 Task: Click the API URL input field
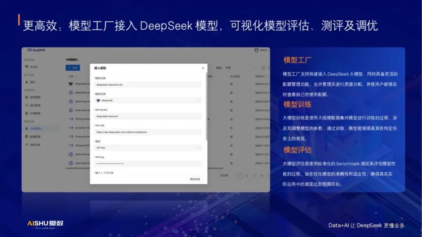click(x=148, y=132)
